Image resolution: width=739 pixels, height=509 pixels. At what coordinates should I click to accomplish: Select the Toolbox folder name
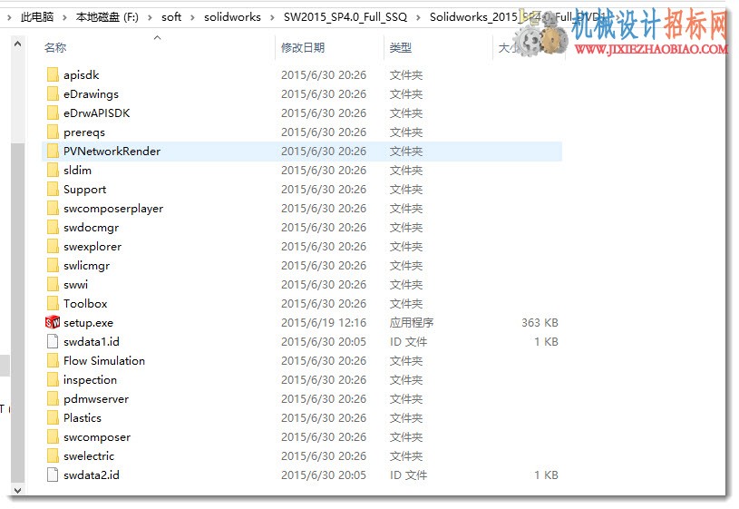(x=85, y=304)
